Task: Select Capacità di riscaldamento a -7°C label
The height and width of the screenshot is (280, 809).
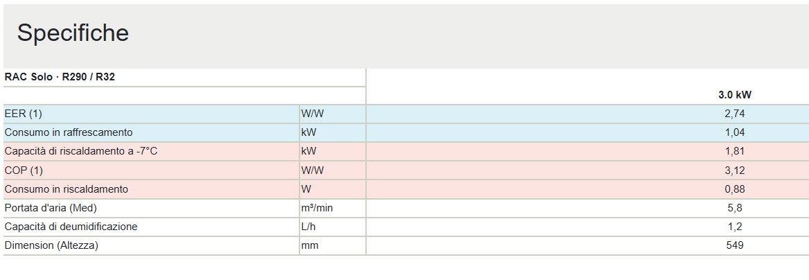Action: click(x=80, y=152)
